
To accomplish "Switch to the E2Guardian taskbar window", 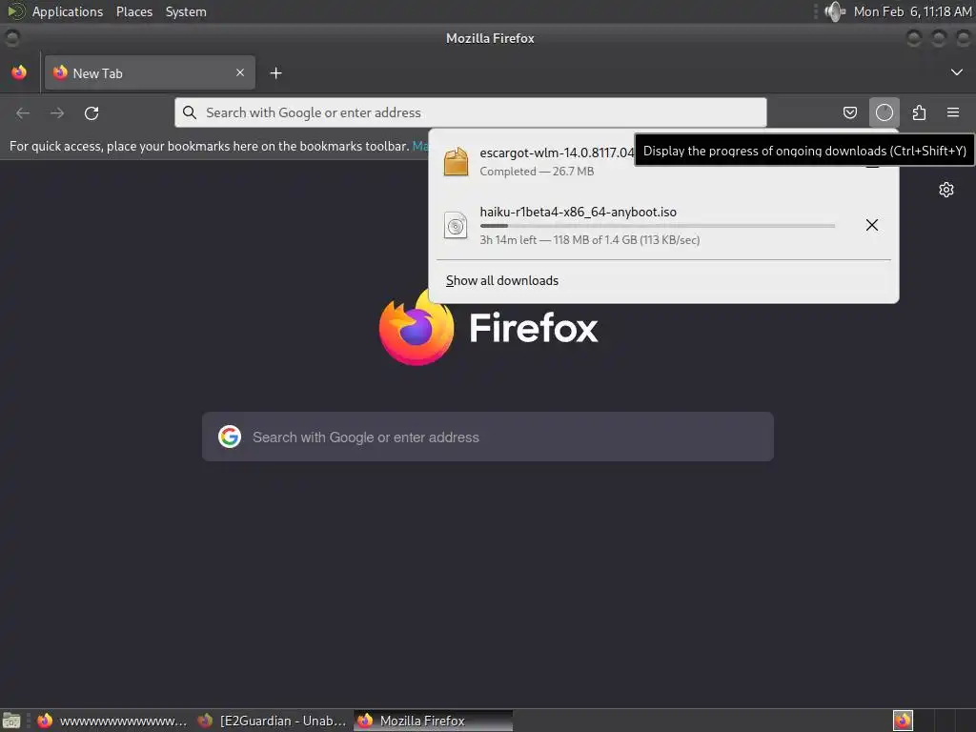I will [x=272, y=721].
